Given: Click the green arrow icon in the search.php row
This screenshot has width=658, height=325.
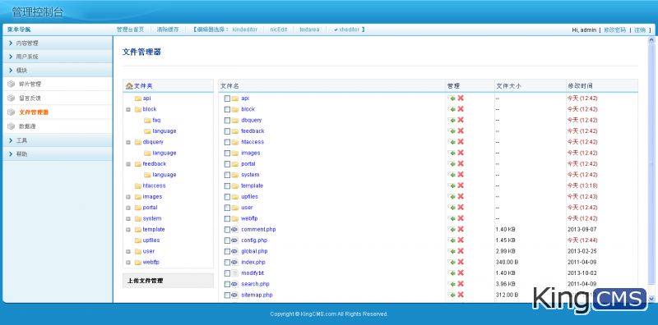Looking at the screenshot, I should [x=452, y=283].
